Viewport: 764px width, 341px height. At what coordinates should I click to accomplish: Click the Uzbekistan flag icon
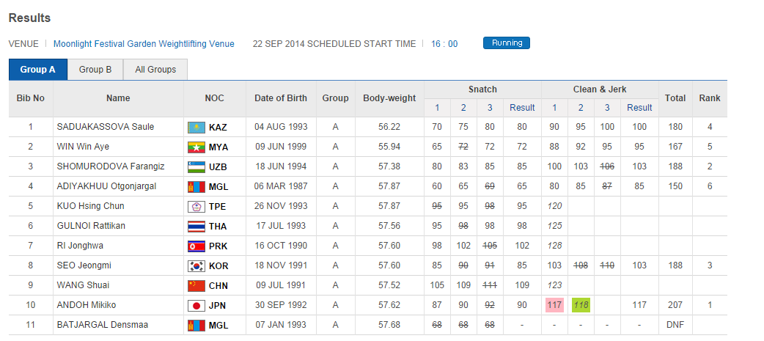pos(196,167)
